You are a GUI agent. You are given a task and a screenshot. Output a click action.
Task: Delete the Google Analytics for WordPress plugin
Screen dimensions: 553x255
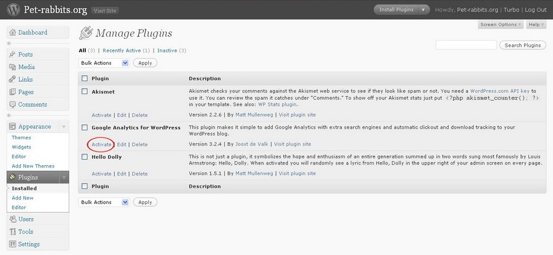pyautogui.click(x=139, y=144)
